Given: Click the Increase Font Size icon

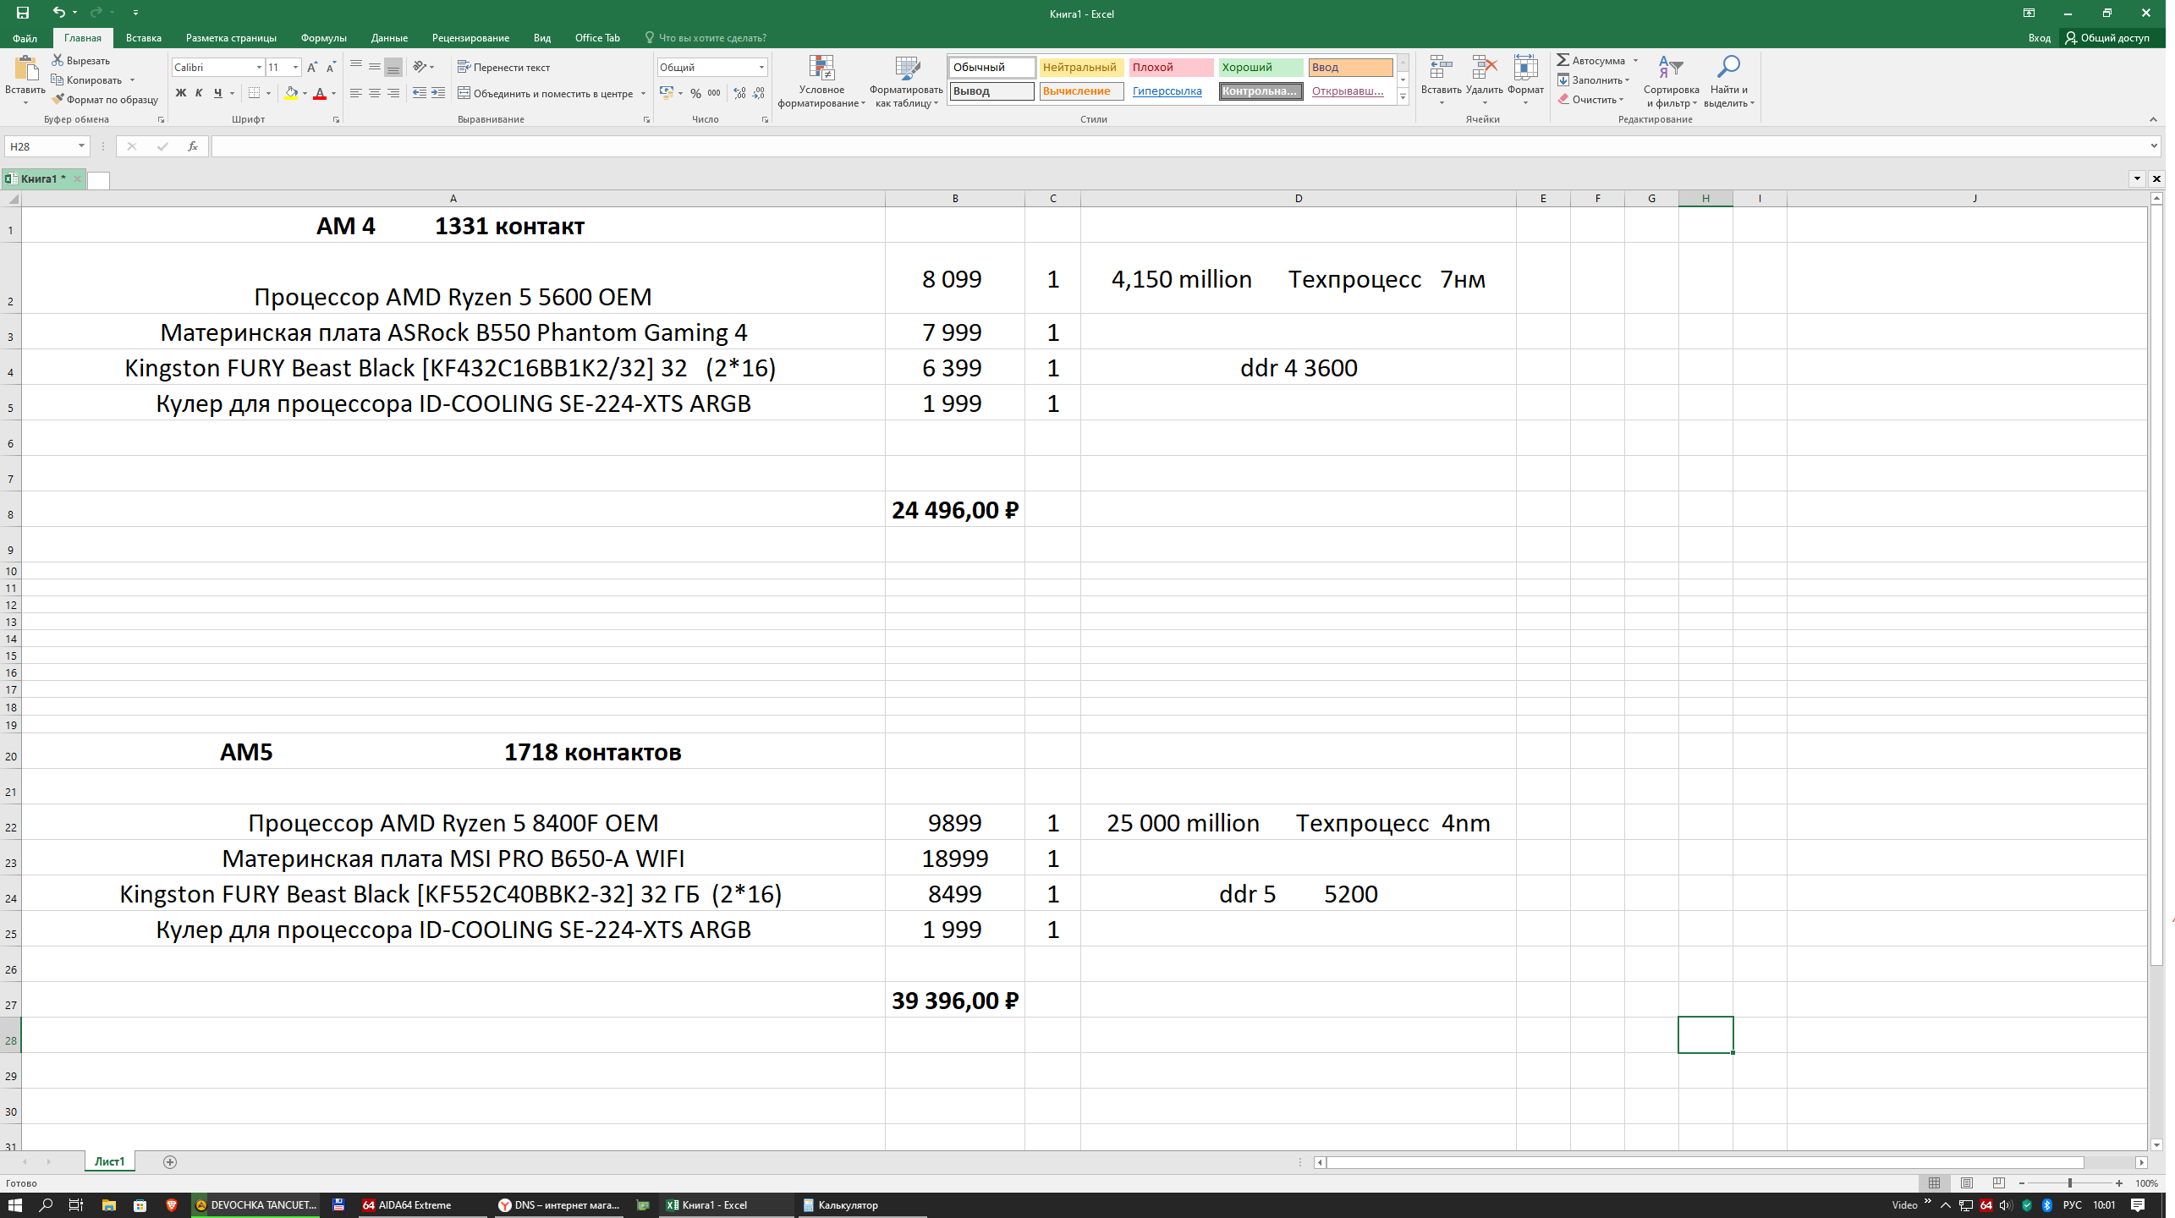Looking at the screenshot, I should point(312,67).
